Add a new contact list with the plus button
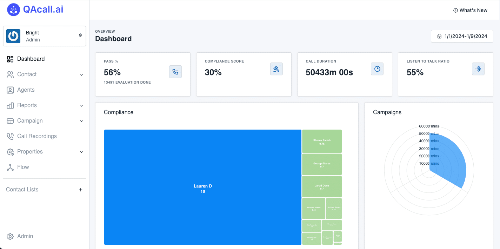The height and width of the screenshot is (249, 500). [80, 189]
